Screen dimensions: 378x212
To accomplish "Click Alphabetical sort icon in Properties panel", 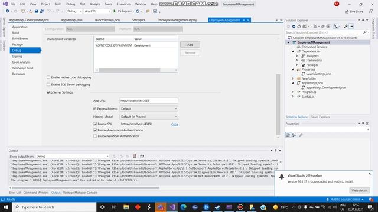I will click(x=294, y=135).
